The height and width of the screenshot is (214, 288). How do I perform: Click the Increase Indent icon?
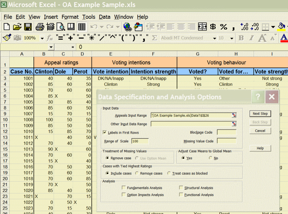click(x=161, y=27)
